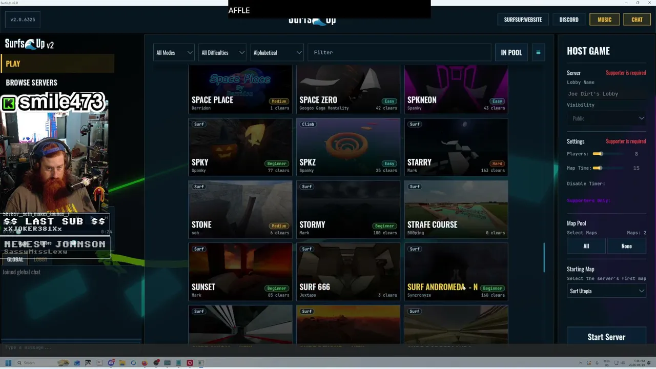Click the Easy badge on SPACE ZERO

[389, 101]
